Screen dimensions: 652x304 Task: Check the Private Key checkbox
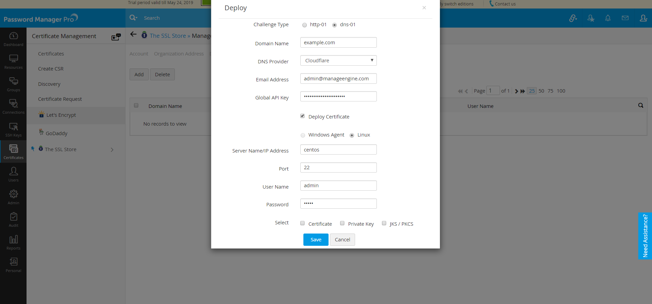(342, 223)
